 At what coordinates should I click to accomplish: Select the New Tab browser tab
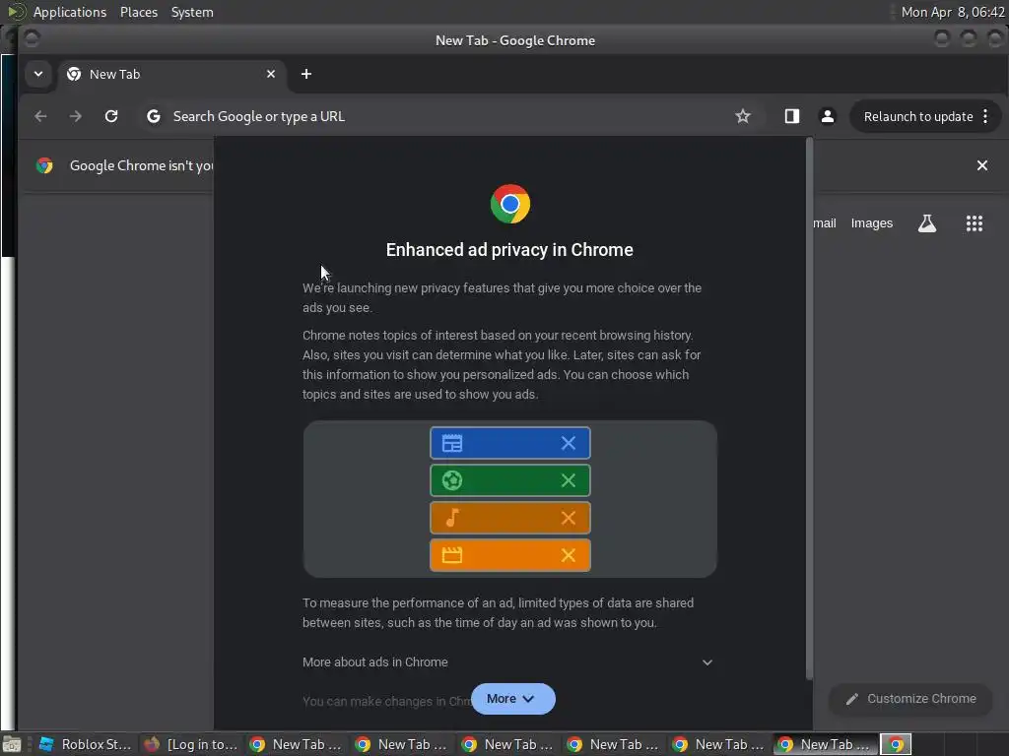(x=171, y=74)
